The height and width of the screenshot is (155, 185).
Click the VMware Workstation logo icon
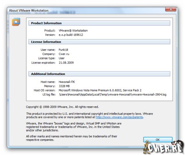click(16, 22)
